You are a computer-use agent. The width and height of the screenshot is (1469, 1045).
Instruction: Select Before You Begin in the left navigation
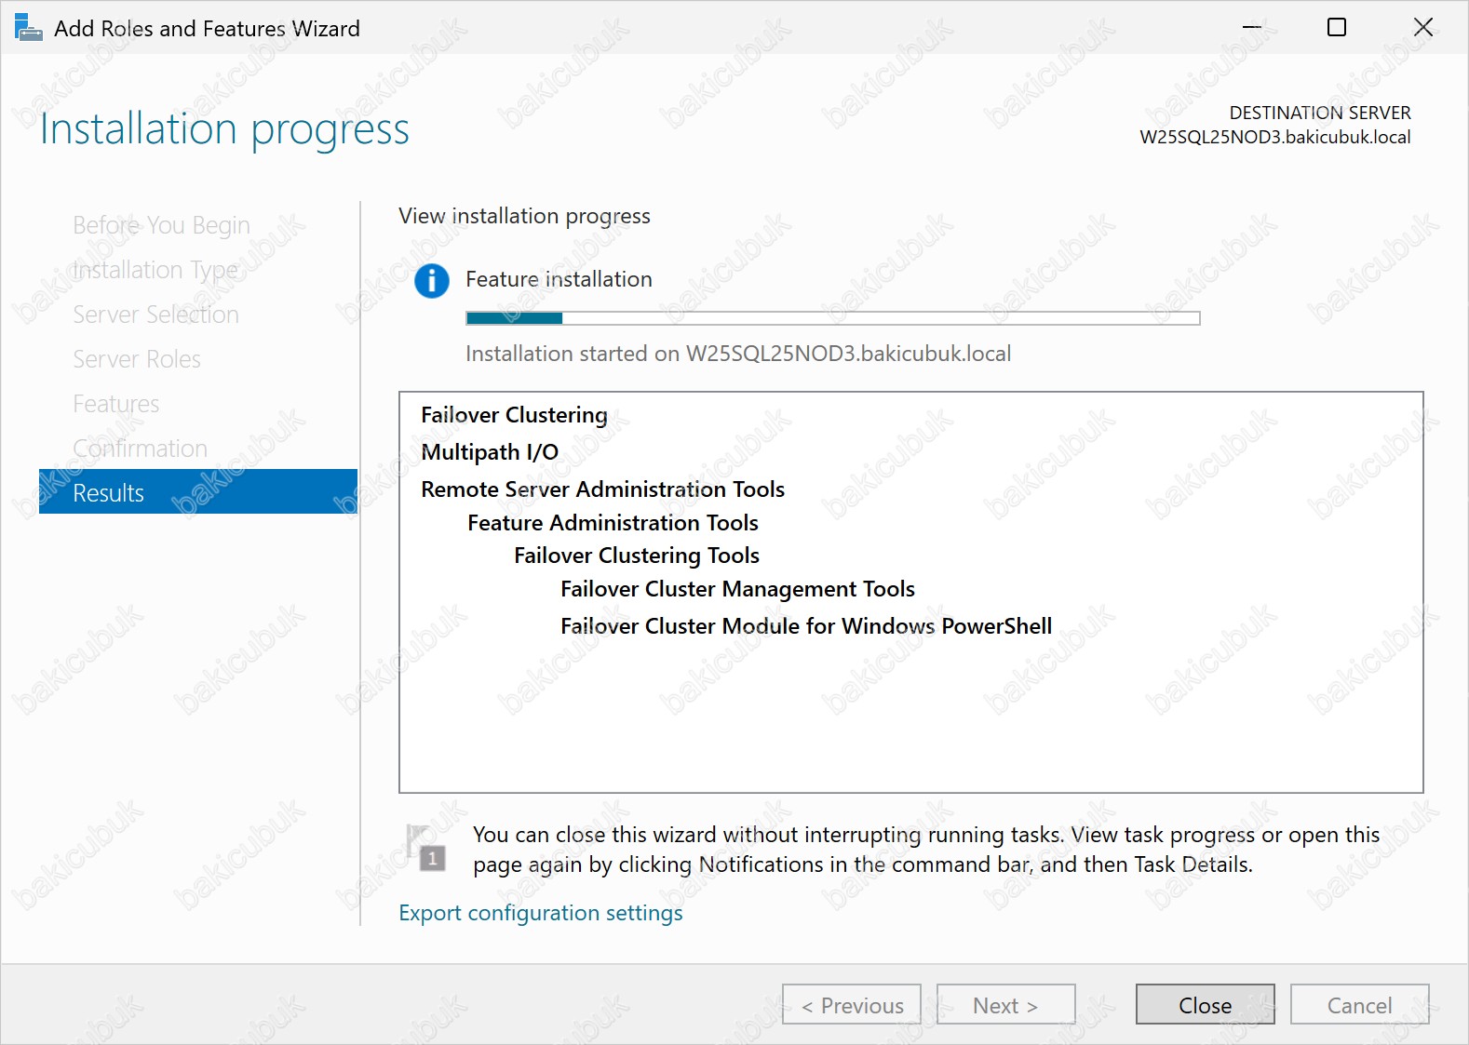click(161, 225)
